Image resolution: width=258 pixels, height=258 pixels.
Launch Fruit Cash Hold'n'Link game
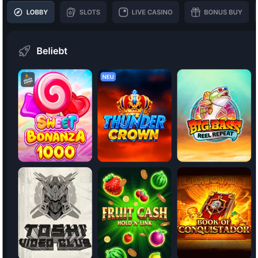[x=135, y=213]
